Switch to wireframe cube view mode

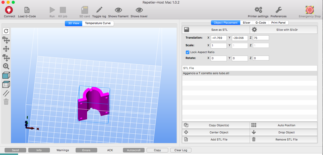(6, 84)
